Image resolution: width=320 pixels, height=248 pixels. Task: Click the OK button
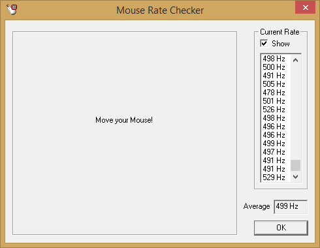(x=281, y=228)
